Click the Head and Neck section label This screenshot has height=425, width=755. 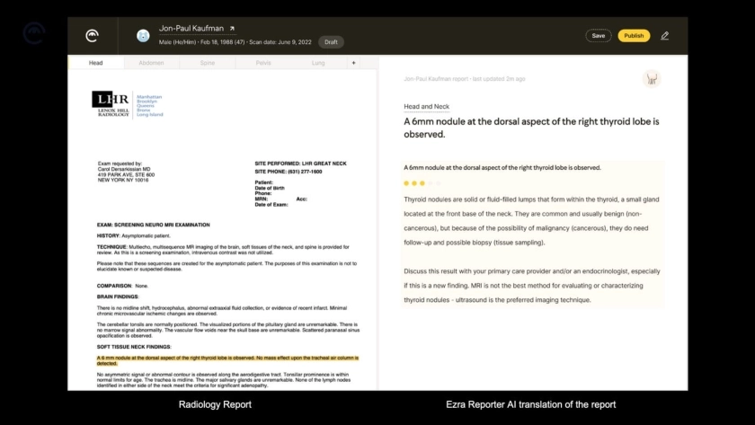(x=426, y=106)
